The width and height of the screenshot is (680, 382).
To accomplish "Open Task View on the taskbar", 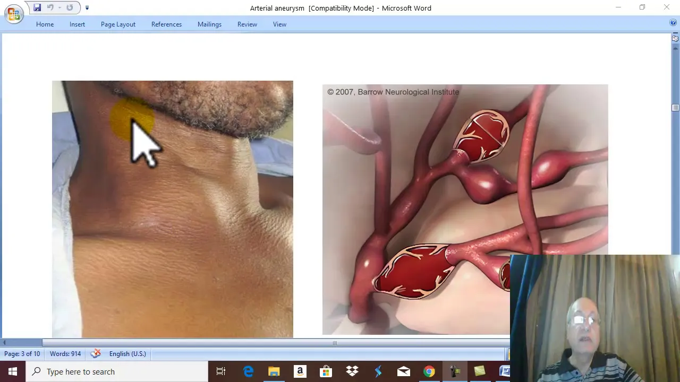I will [x=221, y=371].
